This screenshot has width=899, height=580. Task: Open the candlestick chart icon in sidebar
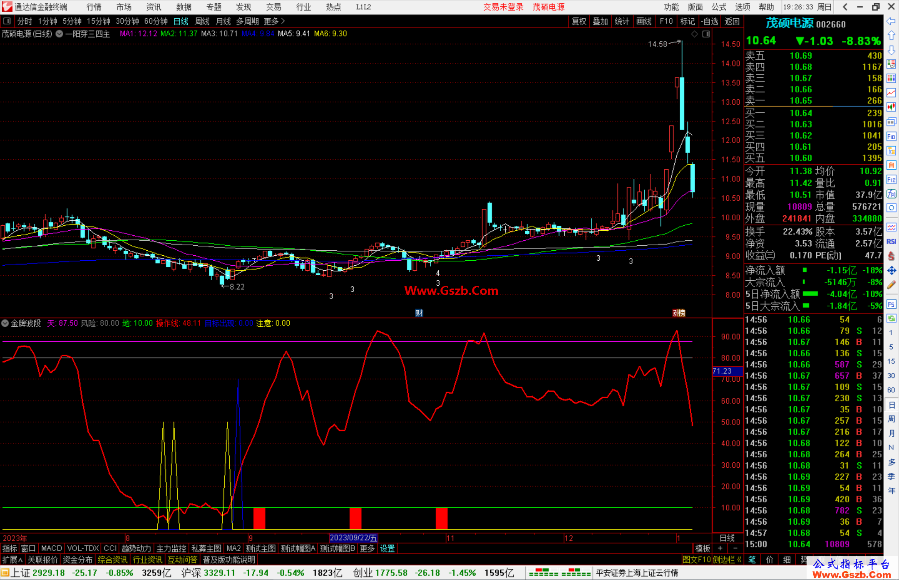(891, 107)
